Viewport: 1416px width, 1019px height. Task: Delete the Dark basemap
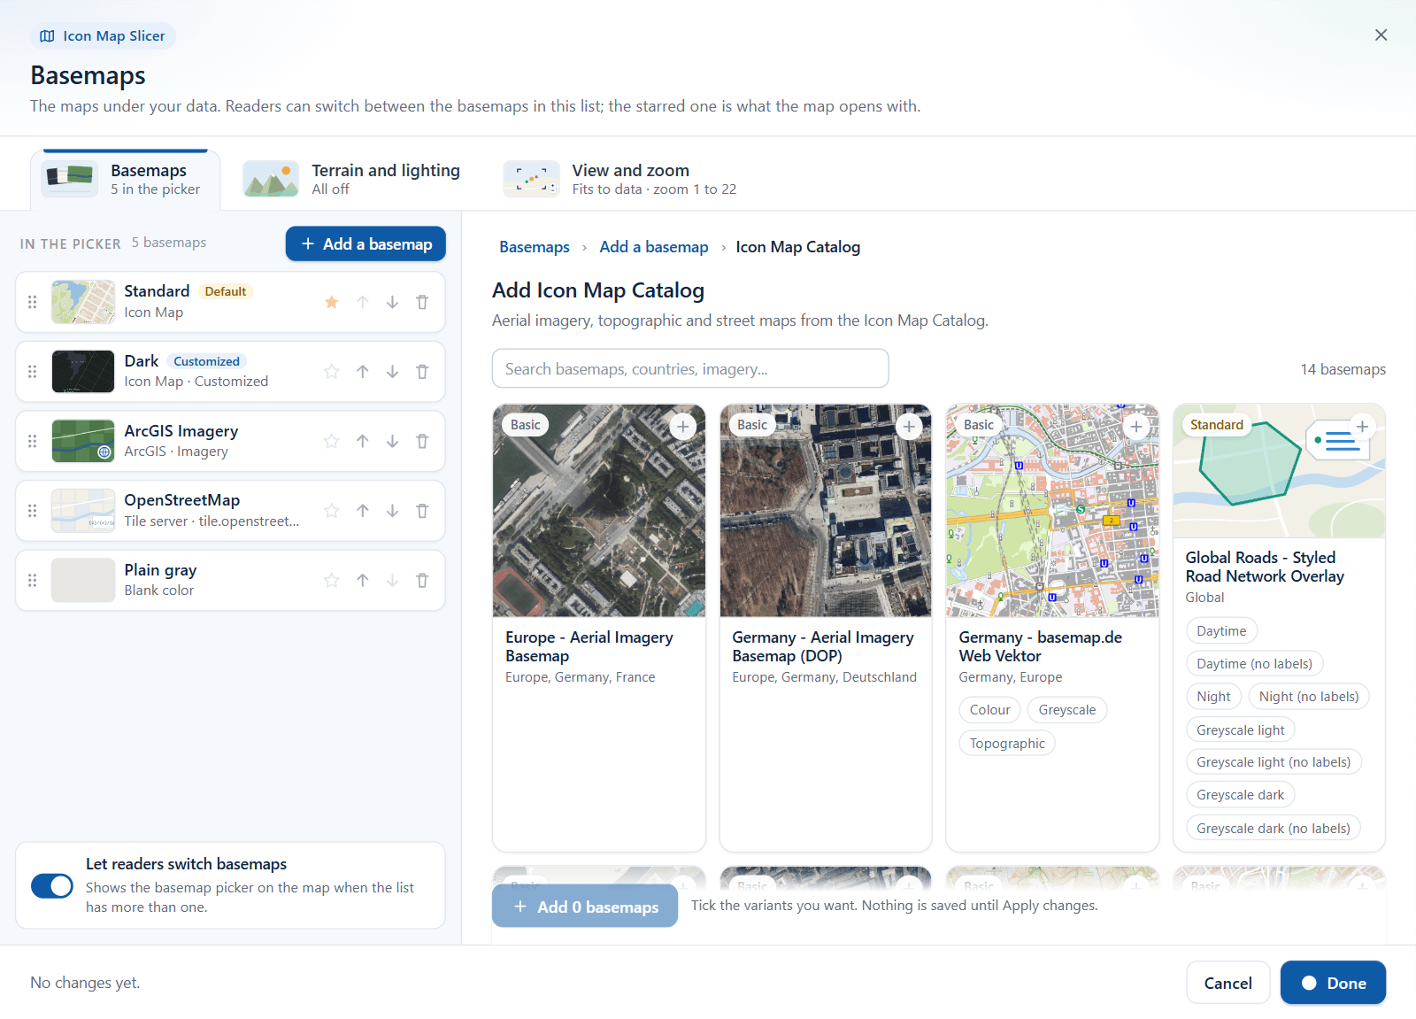(422, 372)
